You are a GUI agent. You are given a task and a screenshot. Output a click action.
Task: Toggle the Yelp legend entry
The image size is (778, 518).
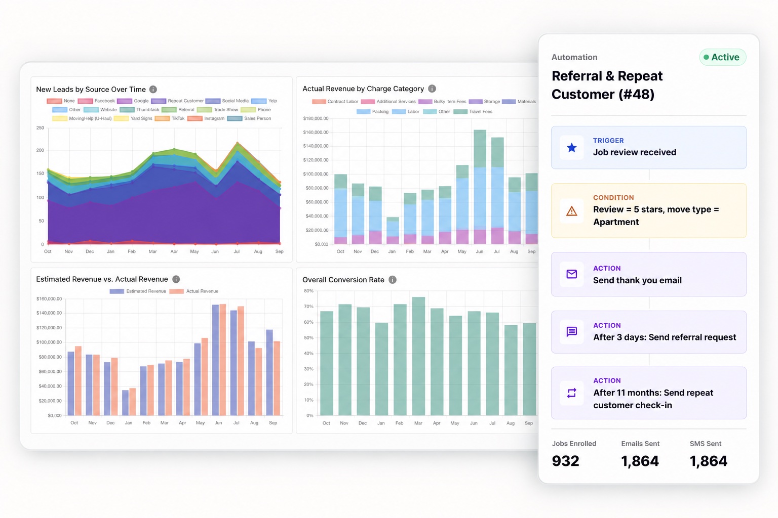(x=264, y=101)
